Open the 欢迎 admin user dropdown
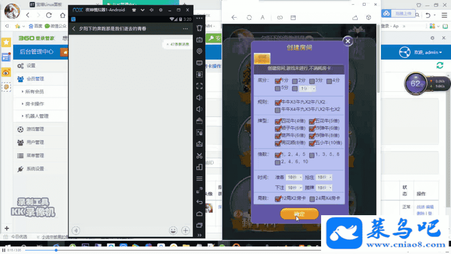 point(428,52)
